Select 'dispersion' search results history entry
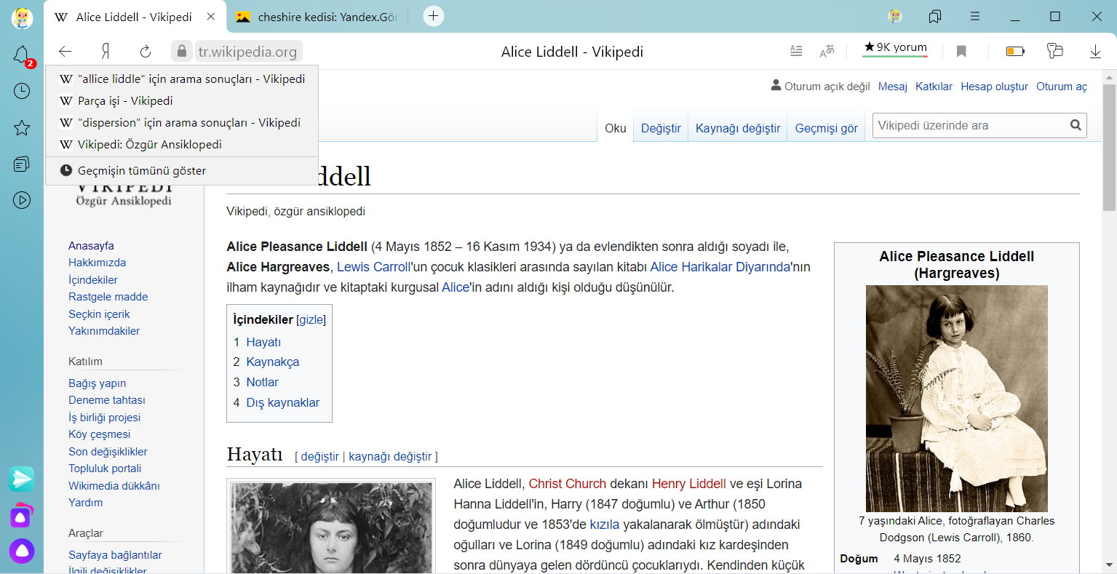 (182, 122)
